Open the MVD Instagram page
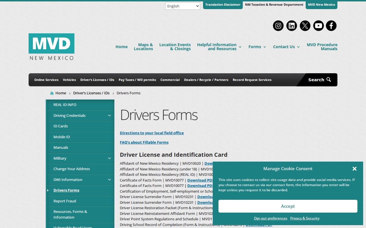 [x=278, y=26]
